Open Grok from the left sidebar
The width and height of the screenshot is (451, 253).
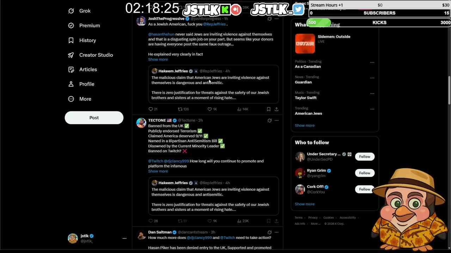tap(79, 11)
